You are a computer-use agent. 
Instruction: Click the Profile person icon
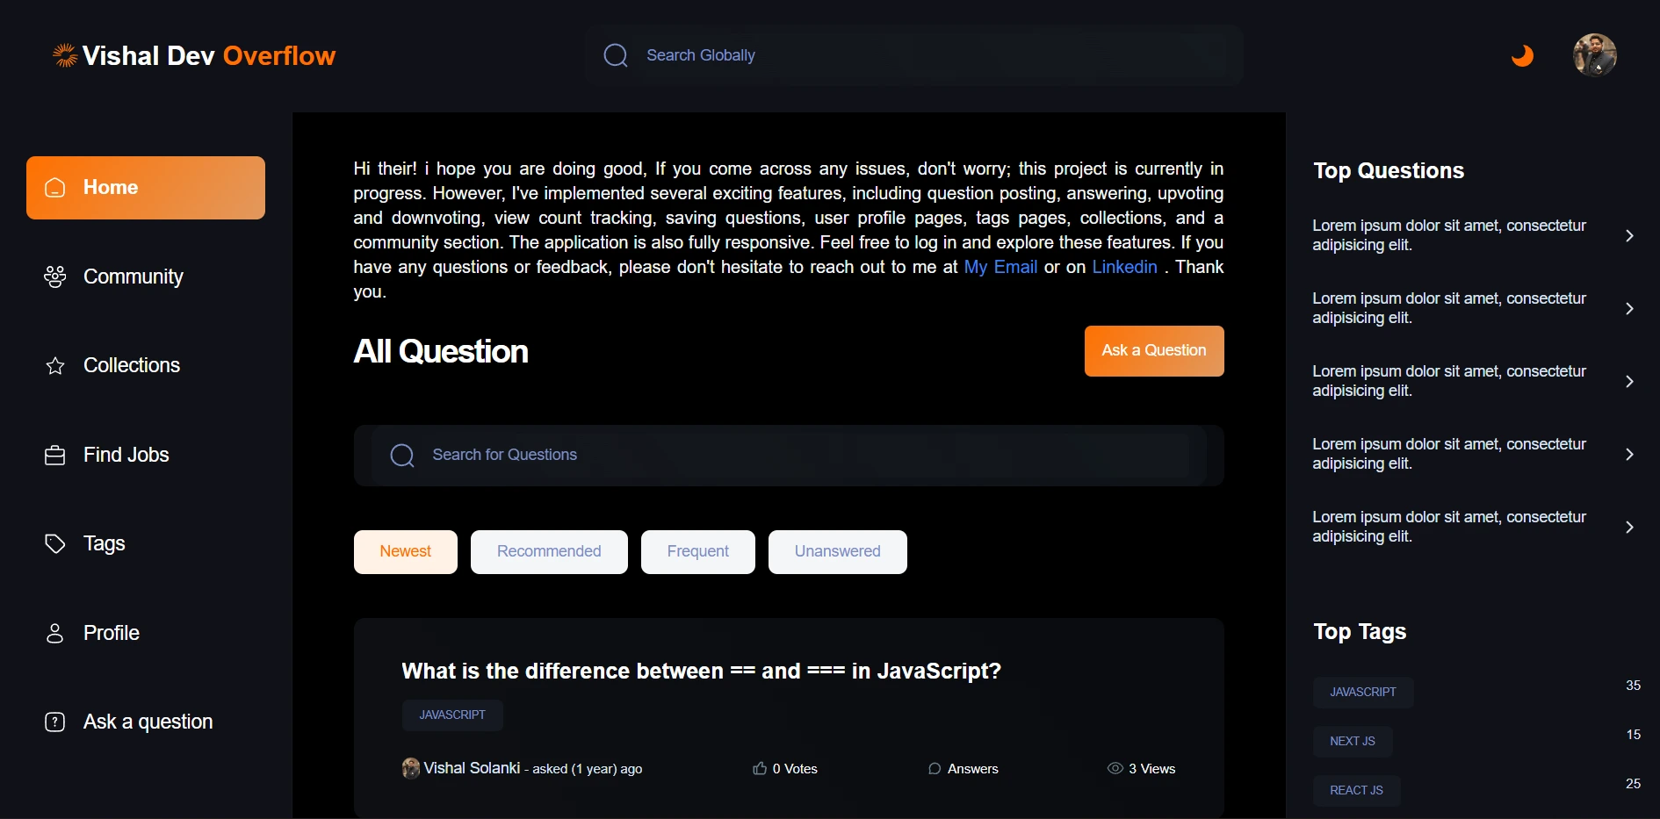click(x=54, y=633)
